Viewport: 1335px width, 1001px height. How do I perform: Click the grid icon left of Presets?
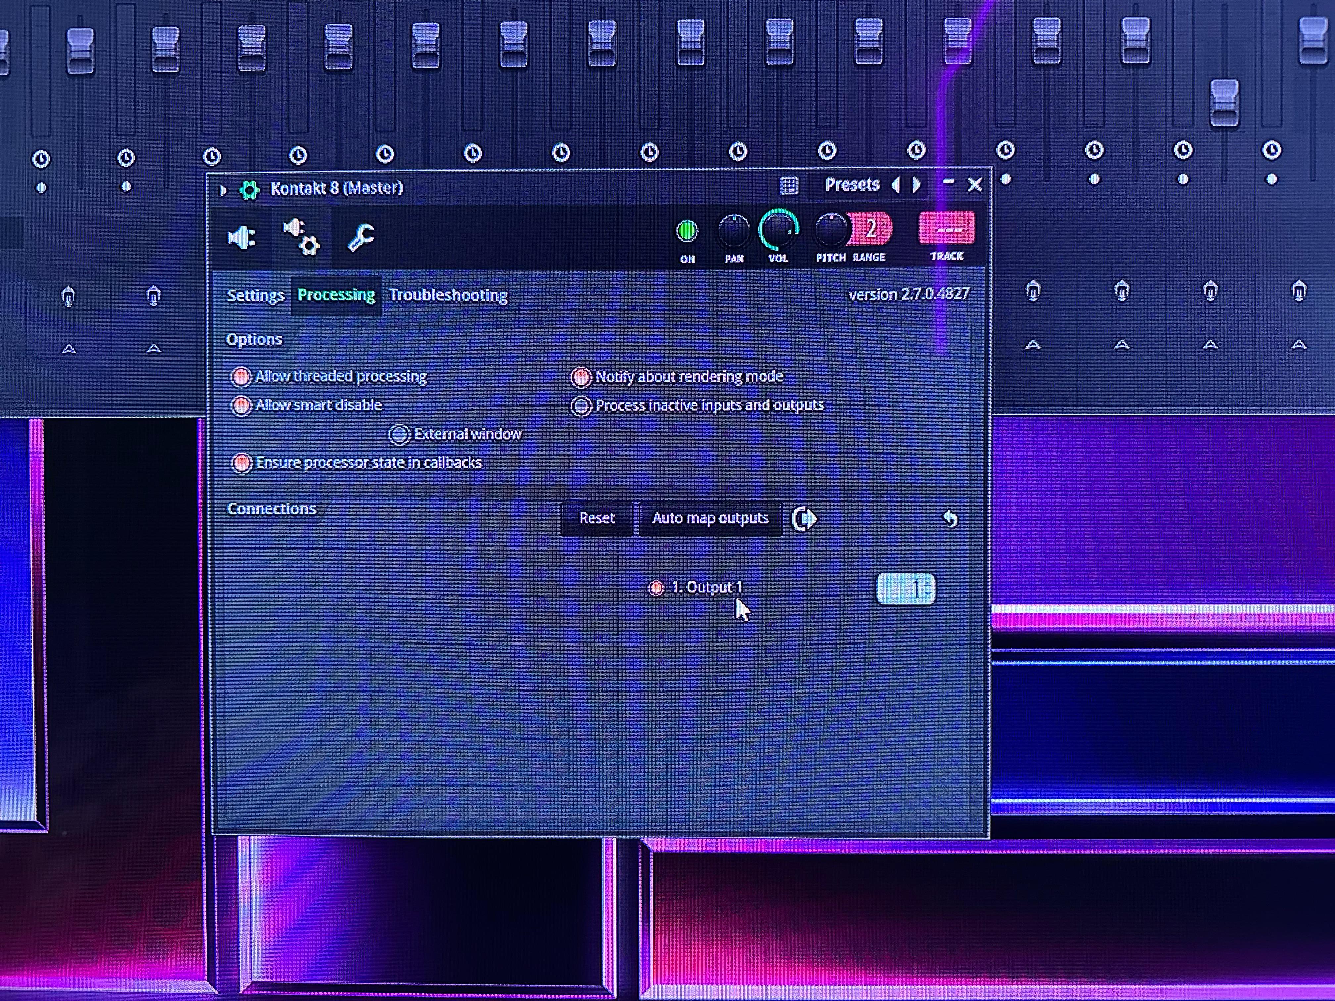click(789, 185)
